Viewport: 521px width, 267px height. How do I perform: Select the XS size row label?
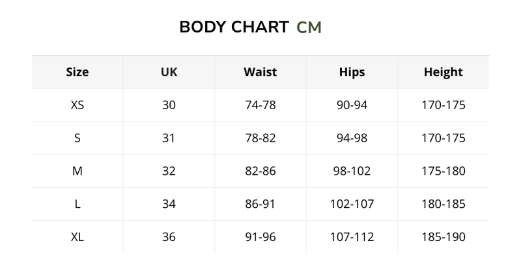tap(77, 105)
